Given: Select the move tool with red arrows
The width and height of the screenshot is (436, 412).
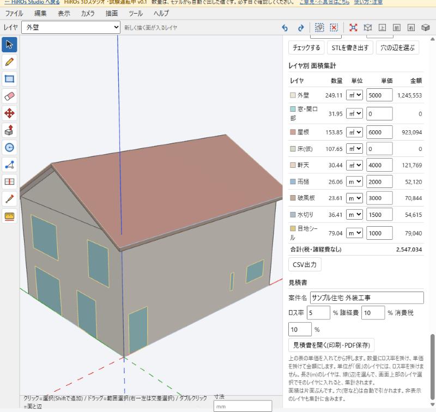Looking at the screenshot, I should 9,113.
